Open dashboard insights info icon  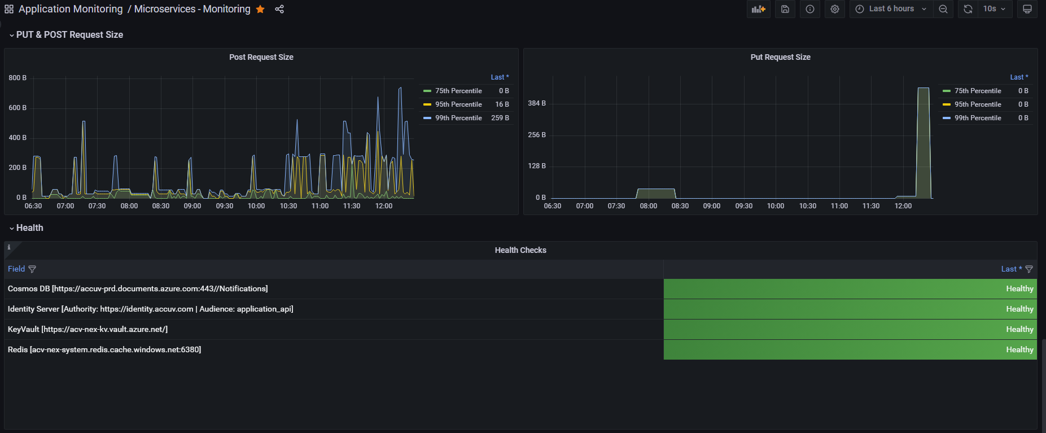[809, 9]
